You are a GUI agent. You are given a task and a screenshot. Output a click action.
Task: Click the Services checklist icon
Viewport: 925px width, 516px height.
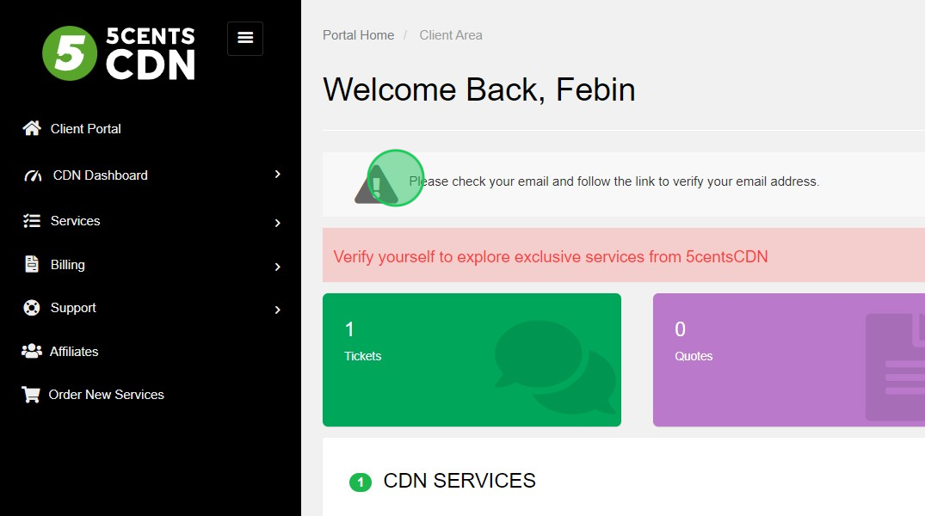point(32,220)
